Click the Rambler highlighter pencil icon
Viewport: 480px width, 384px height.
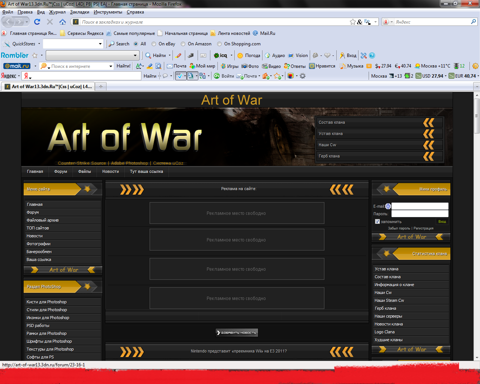[x=179, y=55]
